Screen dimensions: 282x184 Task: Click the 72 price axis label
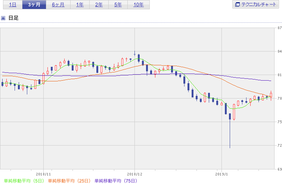[x=279, y=145]
